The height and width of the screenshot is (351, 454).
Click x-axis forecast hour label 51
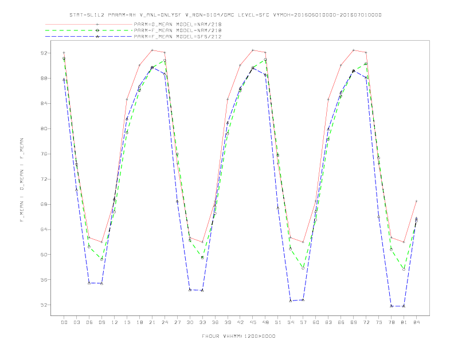(x=278, y=322)
